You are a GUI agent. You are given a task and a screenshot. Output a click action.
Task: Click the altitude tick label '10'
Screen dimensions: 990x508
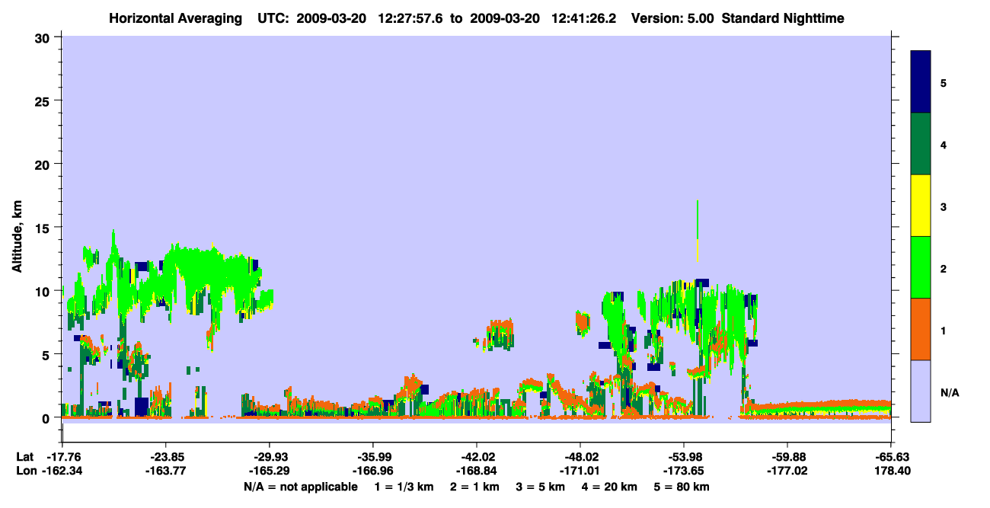pyautogui.click(x=43, y=291)
